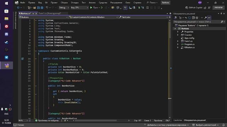Click the Поиск search button in title bar
Viewport: 227px width, 127px height.
pyautogui.click(x=152, y=2)
